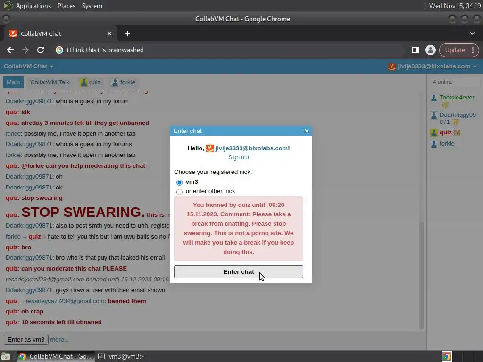Click 'oh crap' message by quiz
Screen dimensions: 483x362
pos(33,312)
